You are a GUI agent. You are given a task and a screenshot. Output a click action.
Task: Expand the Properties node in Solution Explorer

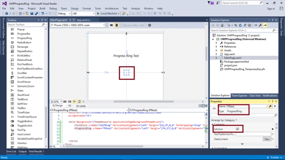tap(216, 43)
